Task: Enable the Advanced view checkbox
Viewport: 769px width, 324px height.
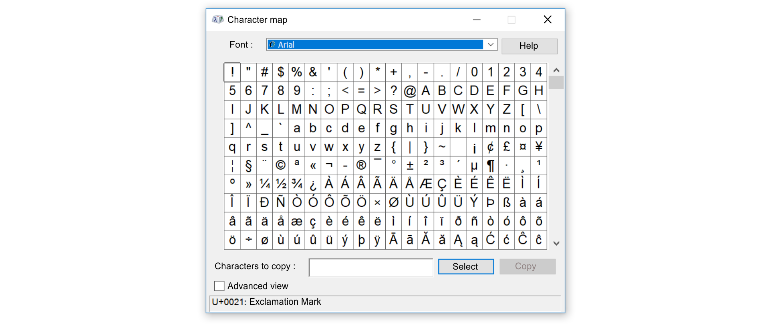Action: coord(219,286)
